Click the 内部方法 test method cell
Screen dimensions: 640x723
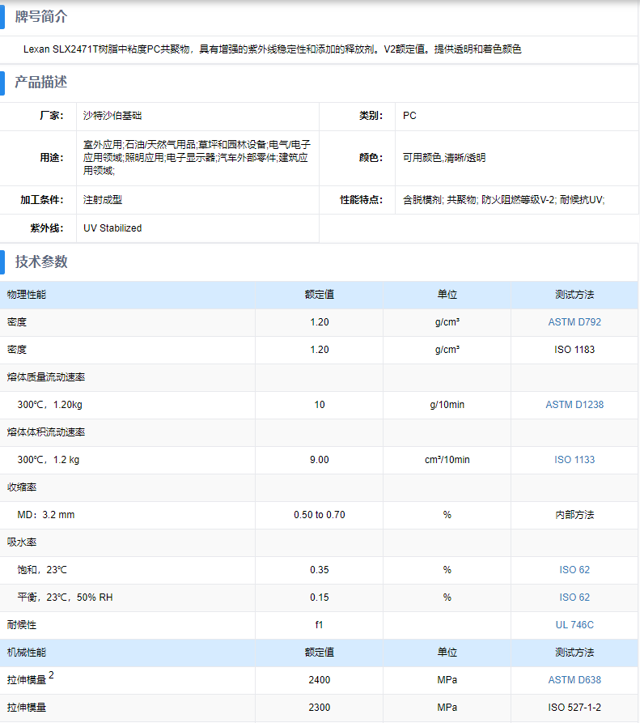[574, 515]
